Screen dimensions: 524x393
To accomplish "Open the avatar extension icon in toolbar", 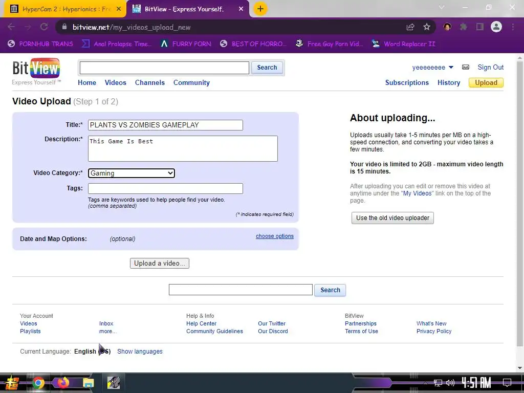I will pyautogui.click(x=447, y=27).
